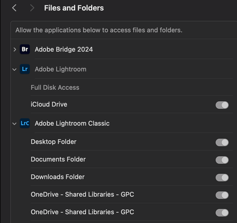Select the Adobe Lightroom Classic label

[72, 124]
